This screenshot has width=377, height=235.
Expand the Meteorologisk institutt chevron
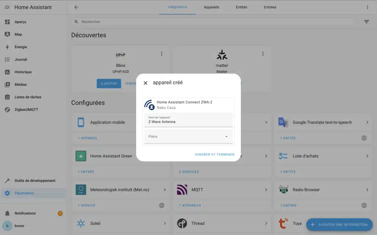coord(165,190)
